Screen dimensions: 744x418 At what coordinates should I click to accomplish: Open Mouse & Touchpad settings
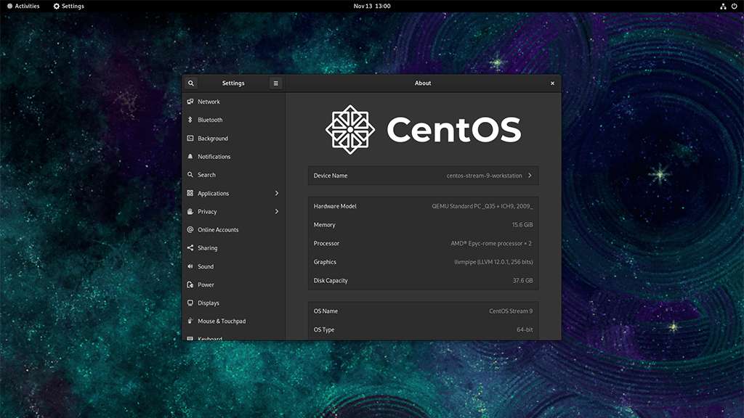(x=233, y=321)
